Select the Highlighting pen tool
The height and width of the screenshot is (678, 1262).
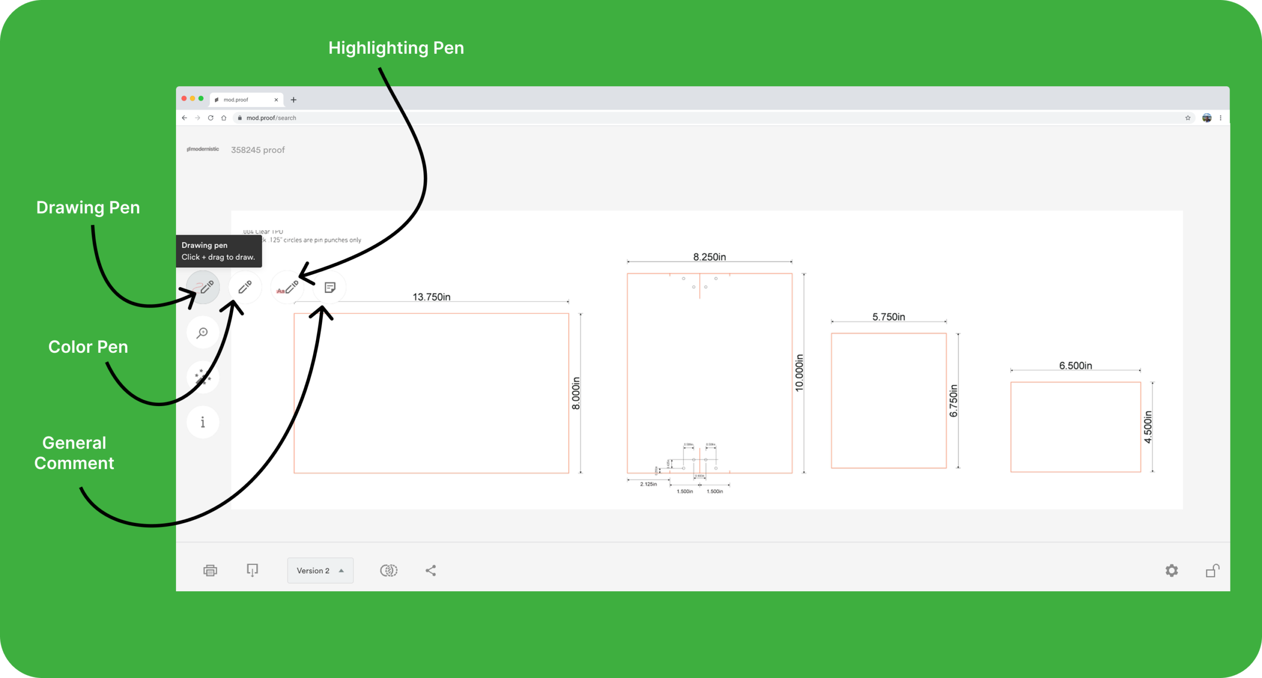point(287,288)
